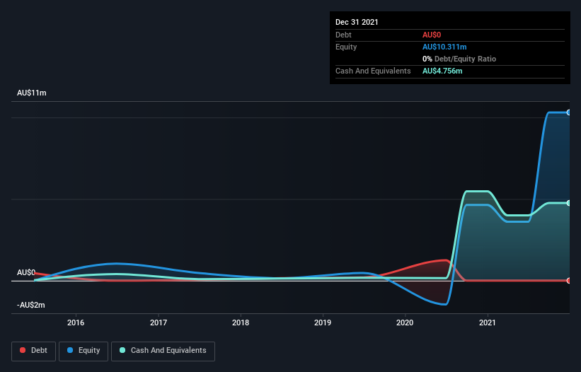Click the AU$10.311m equity value
Viewport: 581px width, 372px height.
[x=444, y=47]
